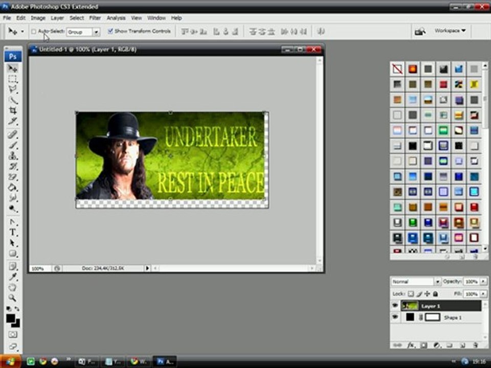This screenshot has height=368, width=491.
Task: Uncheck Show Transform Controls checkbox
Action: [110, 31]
